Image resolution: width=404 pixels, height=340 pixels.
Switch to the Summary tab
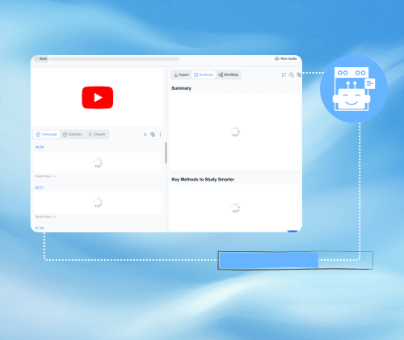click(x=204, y=74)
